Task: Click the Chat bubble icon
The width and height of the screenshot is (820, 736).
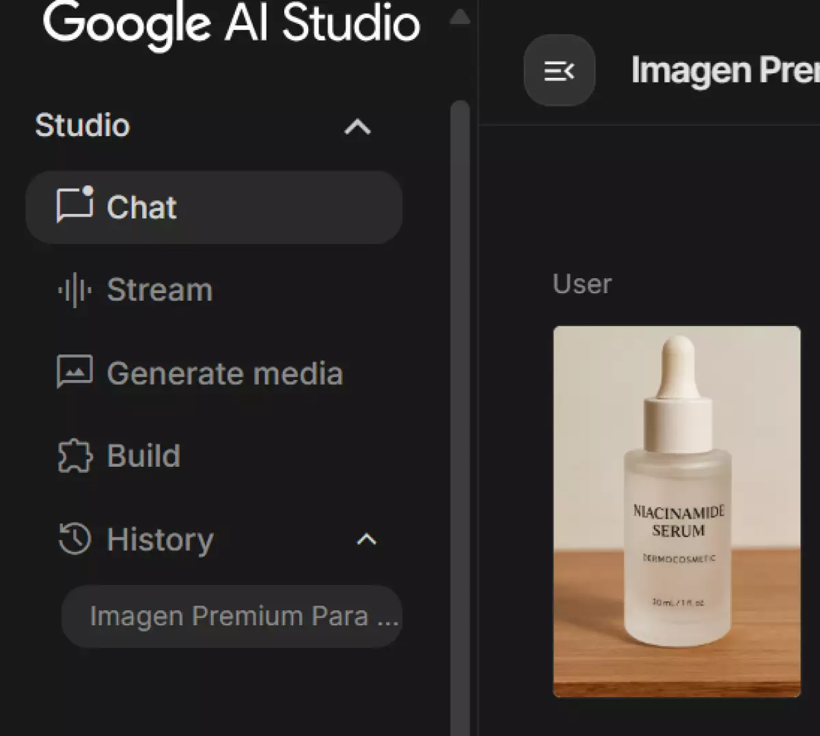Action: point(74,205)
